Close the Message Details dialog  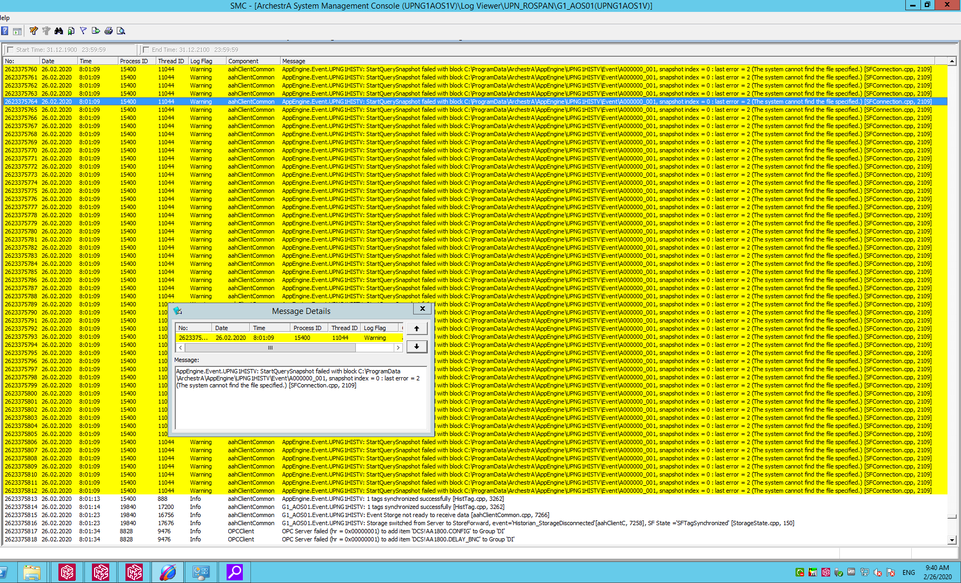tap(422, 309)
